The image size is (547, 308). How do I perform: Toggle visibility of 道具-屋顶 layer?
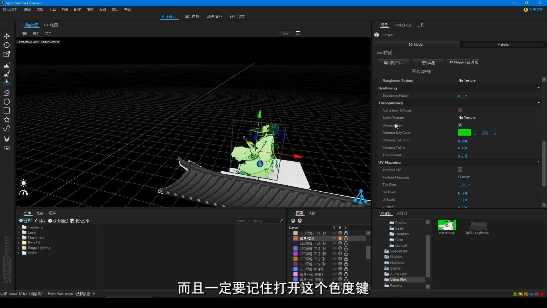coord(334,238)
